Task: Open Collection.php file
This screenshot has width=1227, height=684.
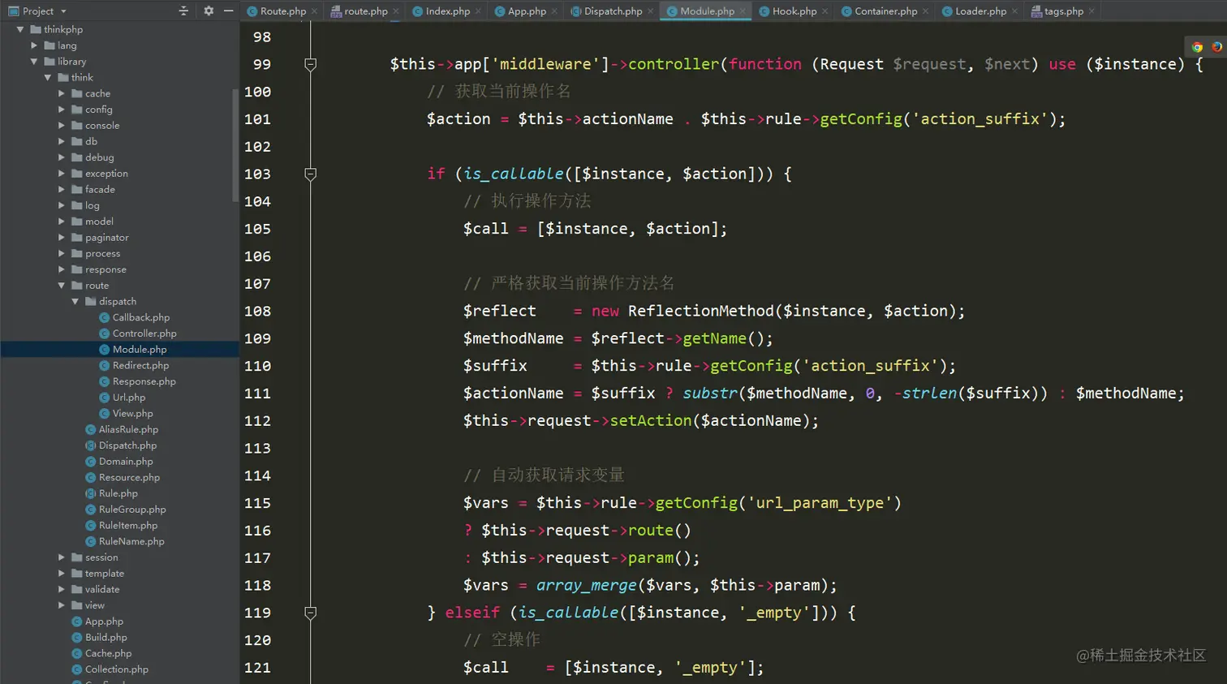Action: [116, 669]
